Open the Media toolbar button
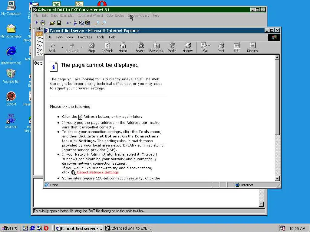Screen dimensions: 310x232 tap(172, 48)
